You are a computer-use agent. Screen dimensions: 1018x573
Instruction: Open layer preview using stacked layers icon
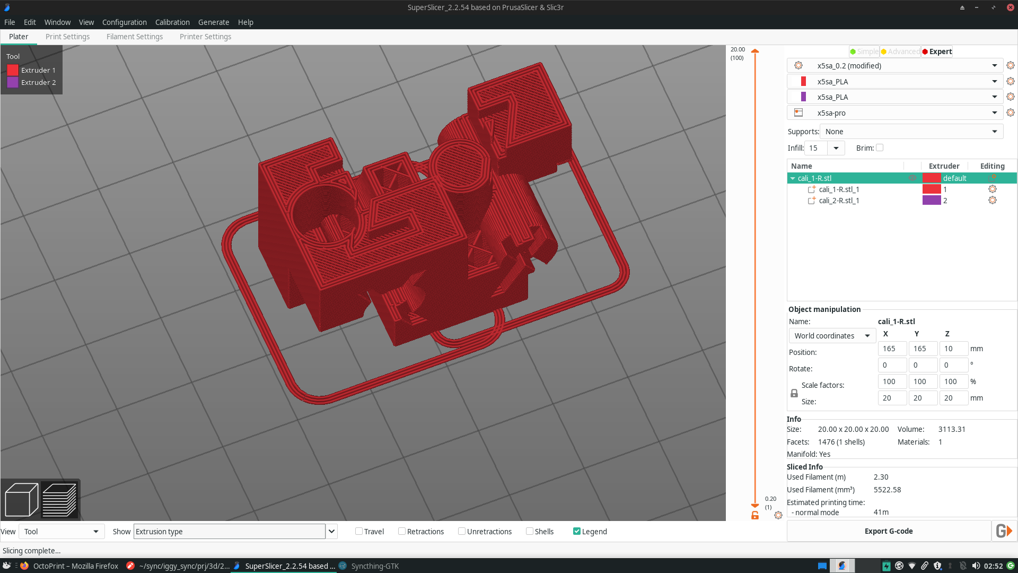[x=59, y=499]
